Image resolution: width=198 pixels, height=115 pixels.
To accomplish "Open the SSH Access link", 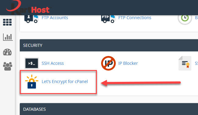I will 53,63.
